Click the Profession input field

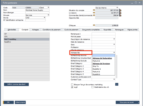[104, 47]
